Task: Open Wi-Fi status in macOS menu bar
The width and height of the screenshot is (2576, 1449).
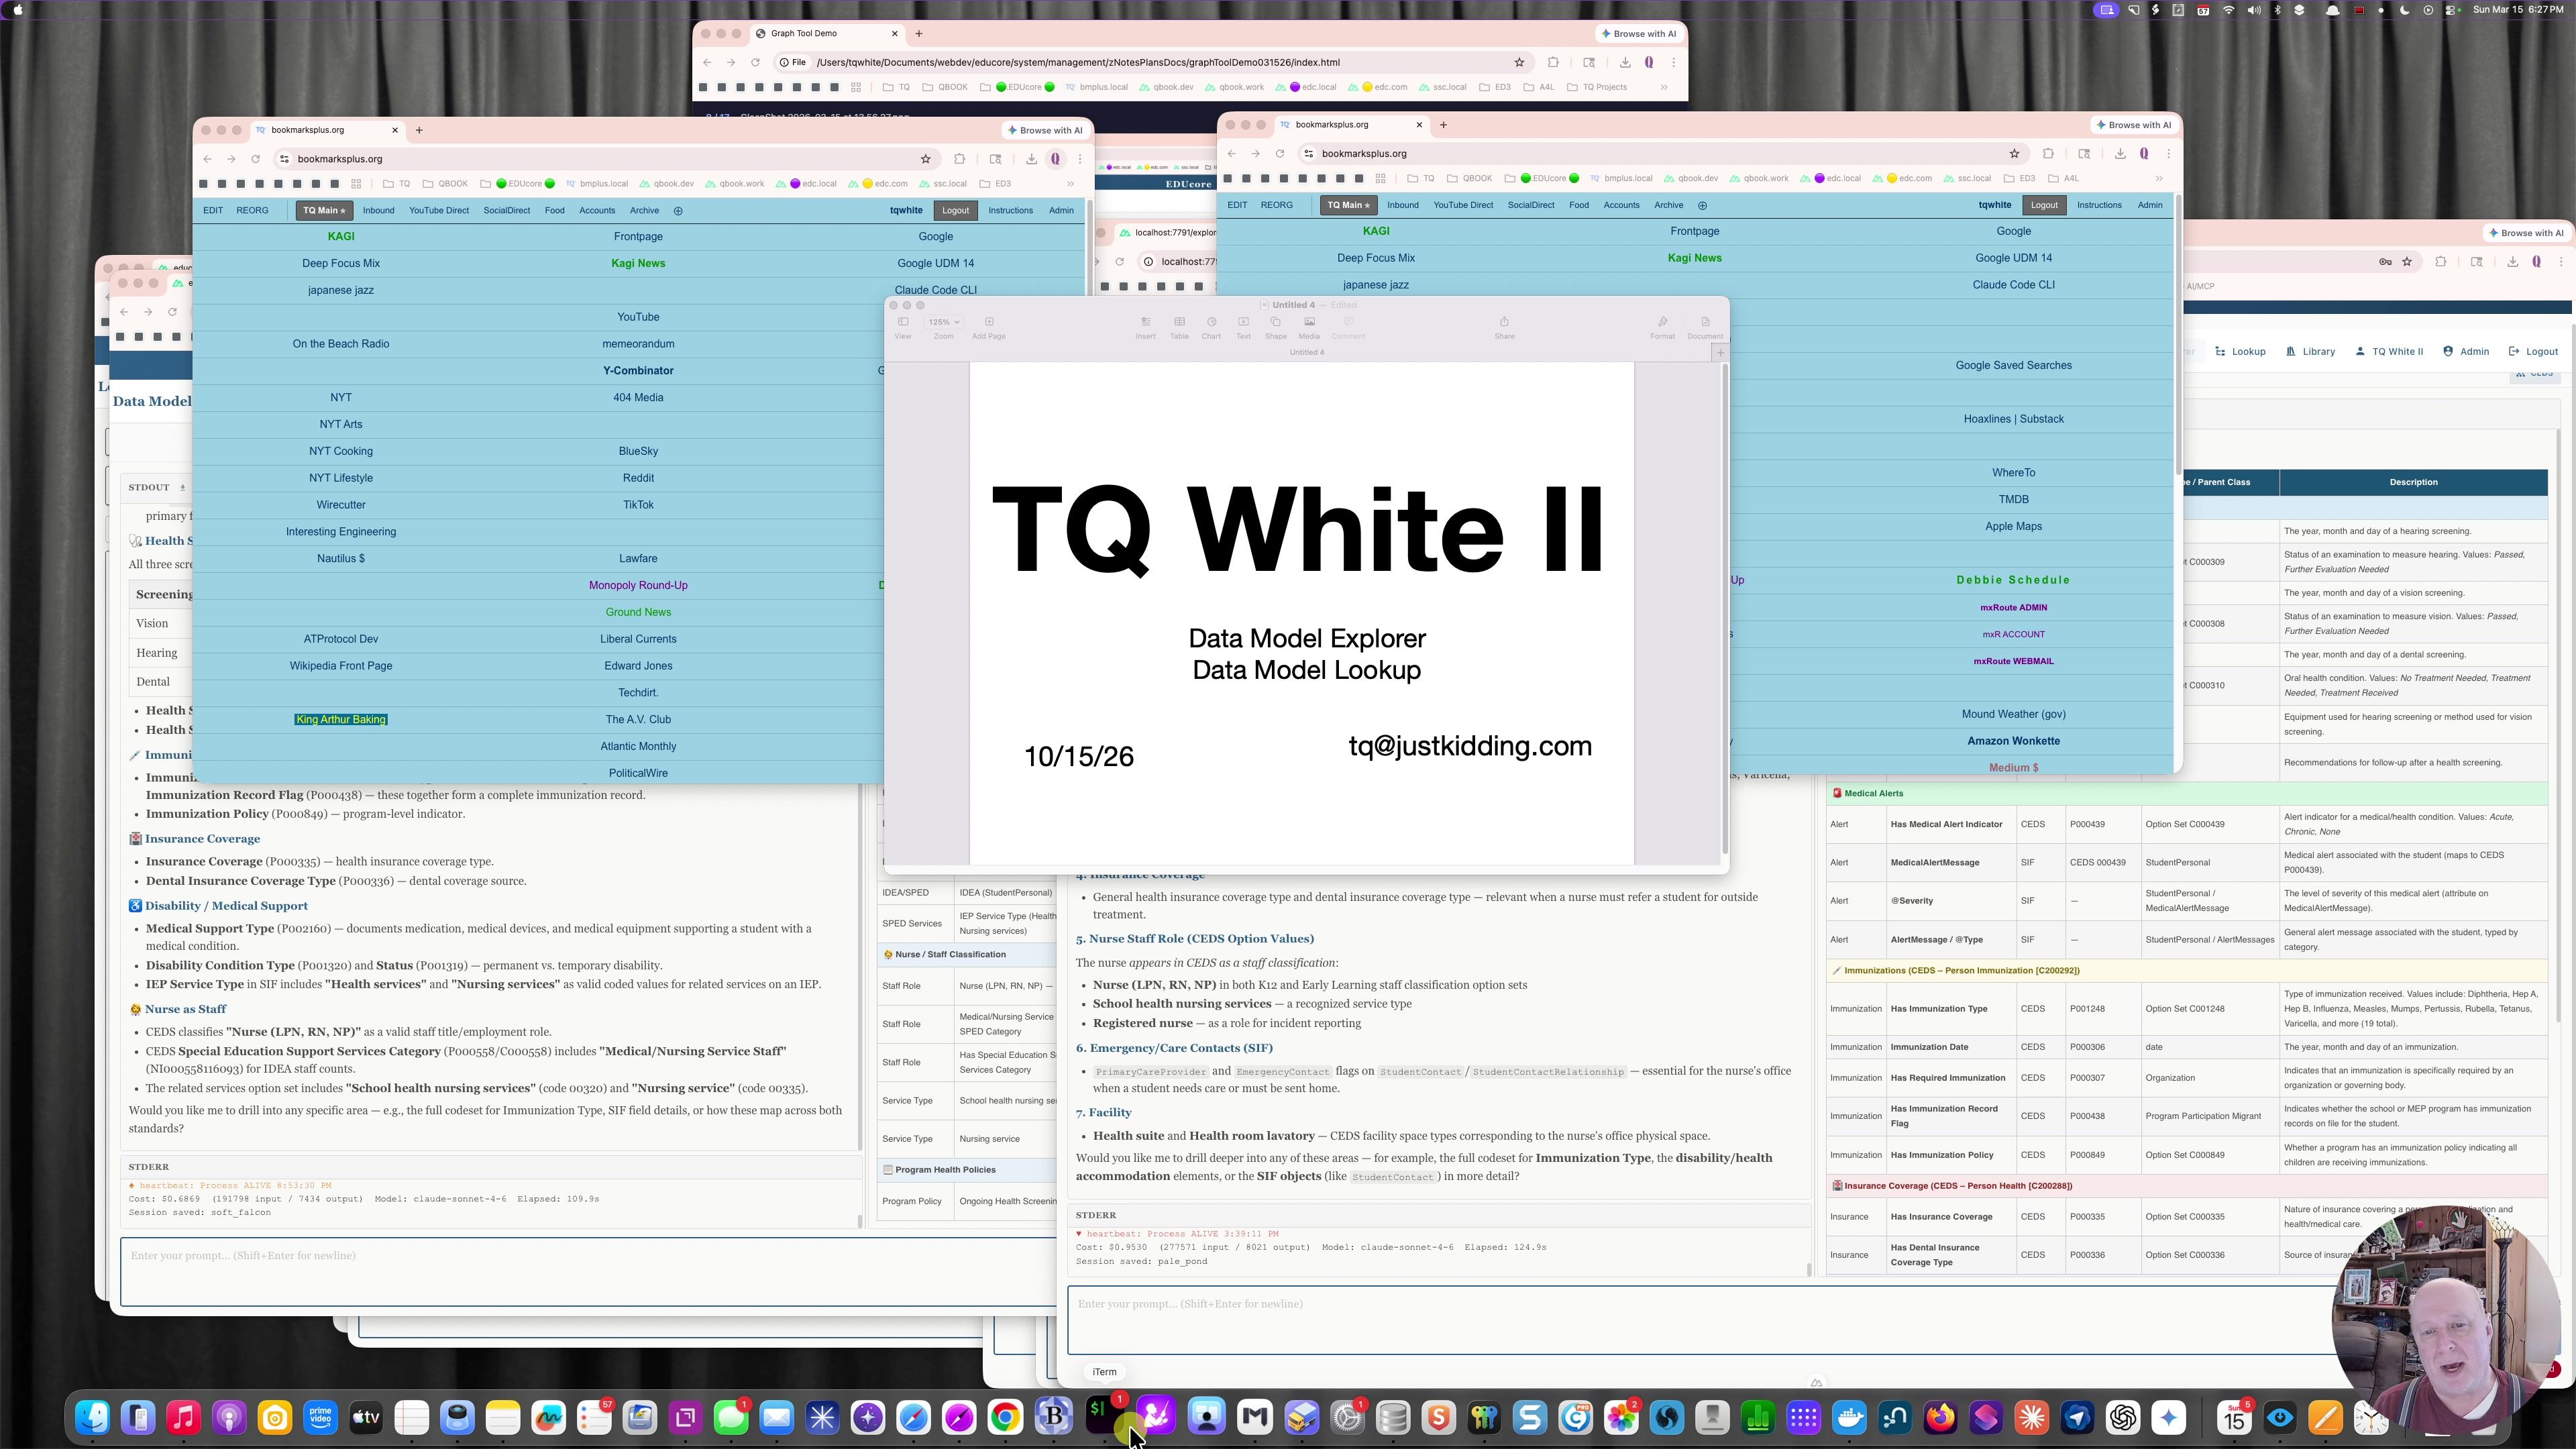Action: click(x=2228, y=10)
